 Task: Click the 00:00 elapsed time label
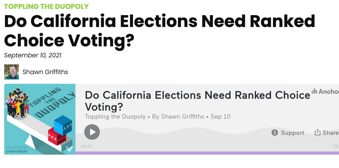[x=87, y=146]
